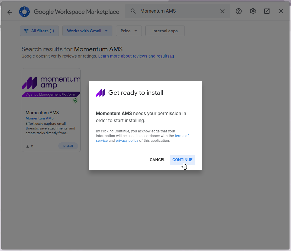Viewport: 291px width, 251px height.
Task: Expand the Price filter dropdown
Action: (x=129, y=31)
